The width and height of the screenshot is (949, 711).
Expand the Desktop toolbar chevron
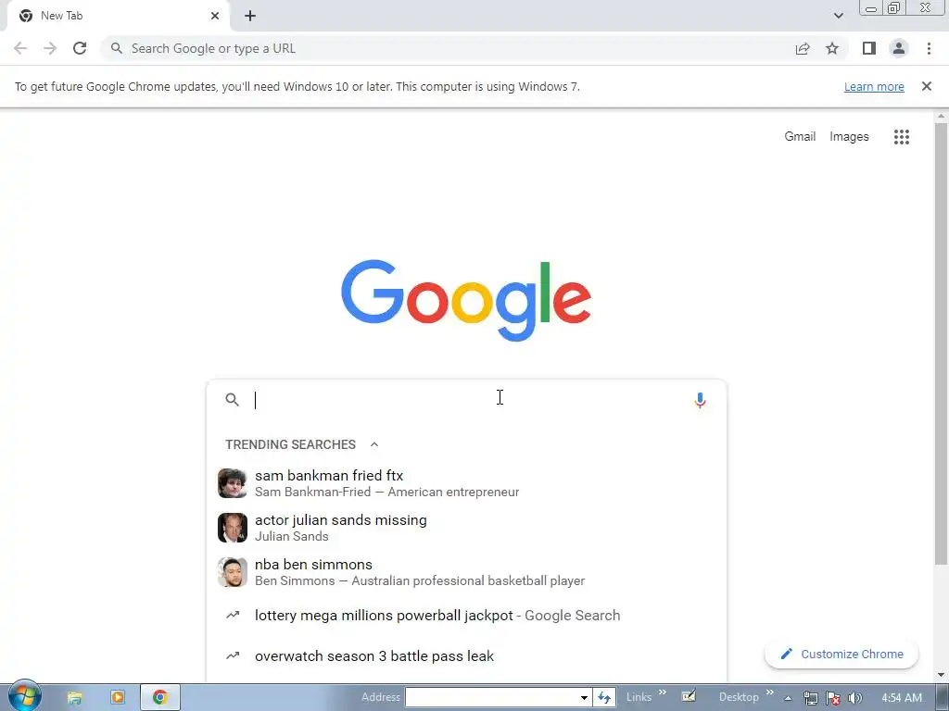tap(770, 692)
